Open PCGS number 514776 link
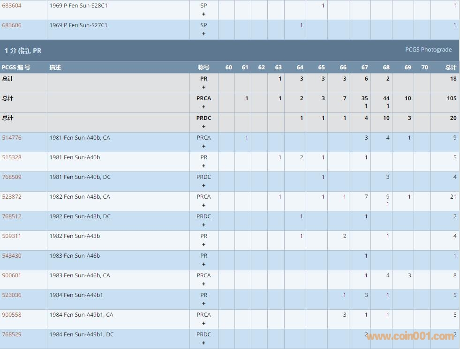The height and width of the screenshot is (349, 460). coord(12,138)
